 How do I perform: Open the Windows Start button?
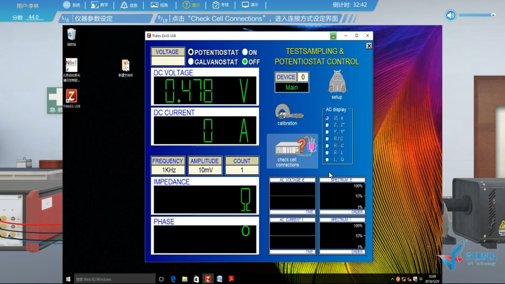68,279
